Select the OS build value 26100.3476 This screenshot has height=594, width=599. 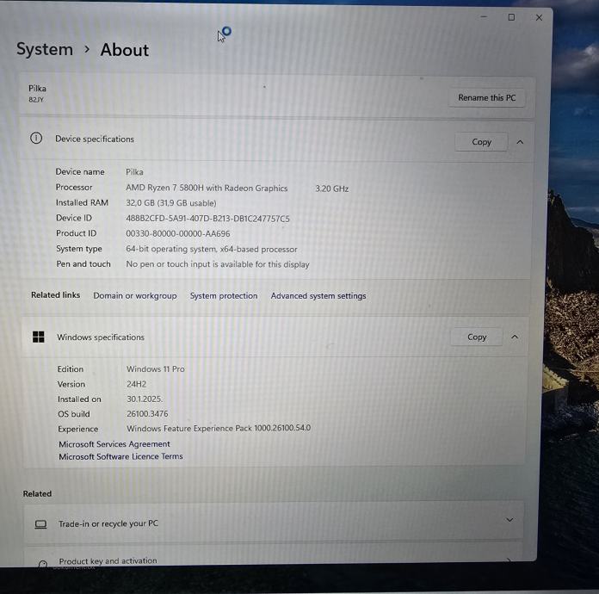coord(147,414)
